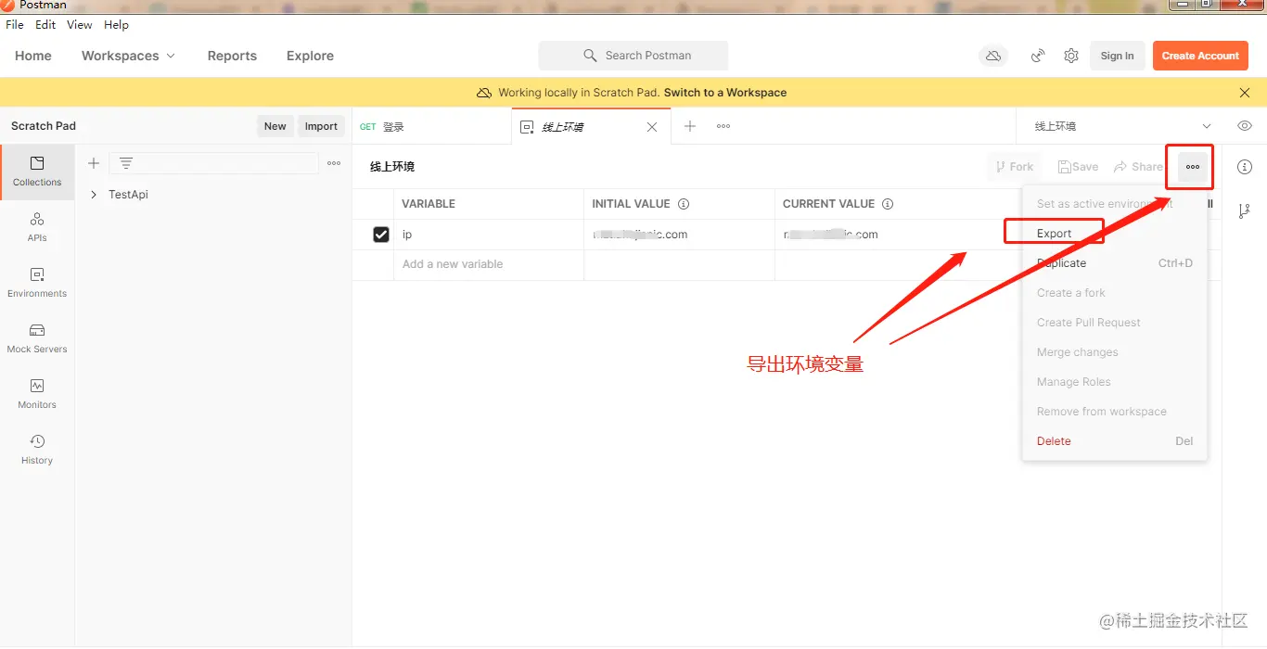Add a new tab with plus icon

[x=690, y=126]
